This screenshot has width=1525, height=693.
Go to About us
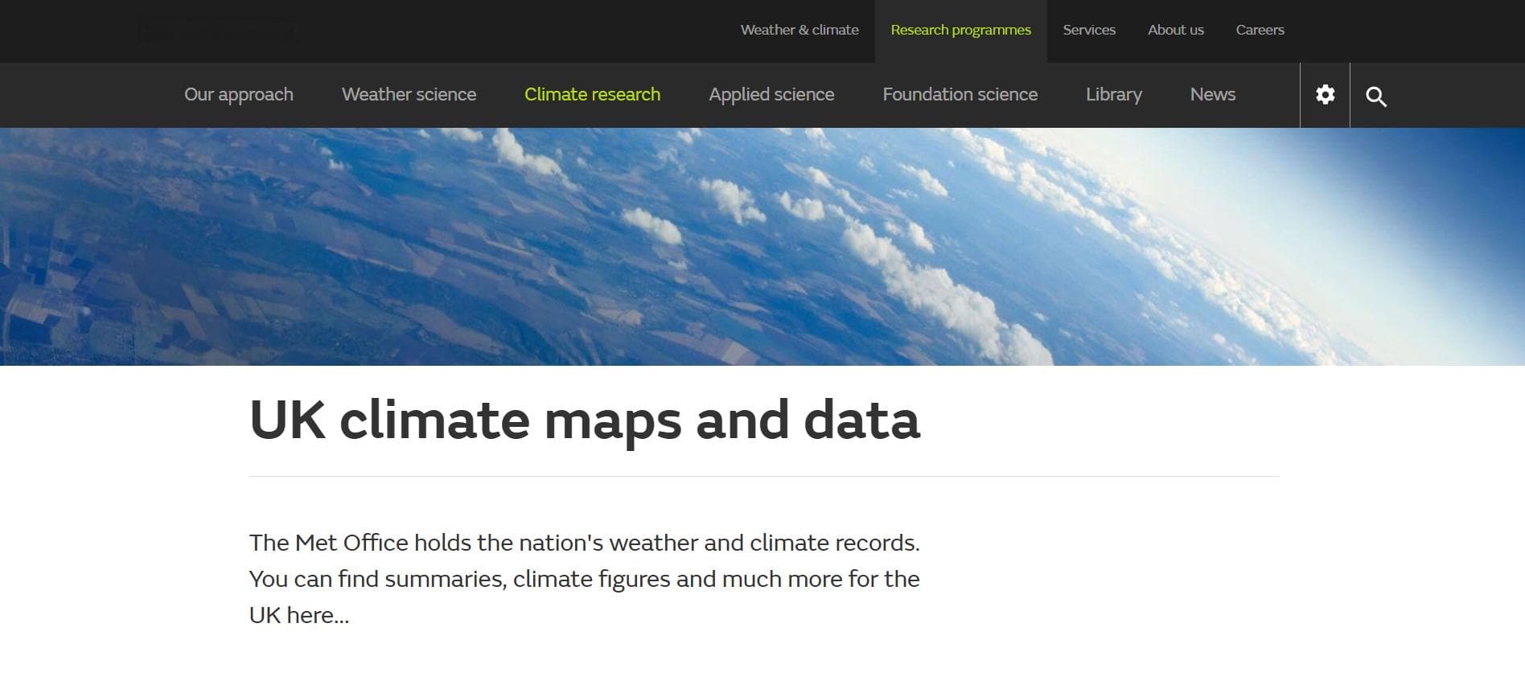tap(1175, 30)
